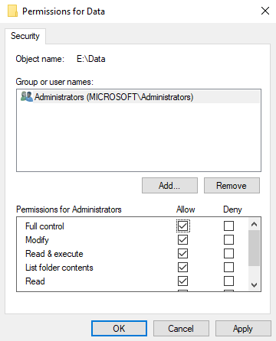
Task: Click the Permissions for Administrators label
Action: (69, 209)
